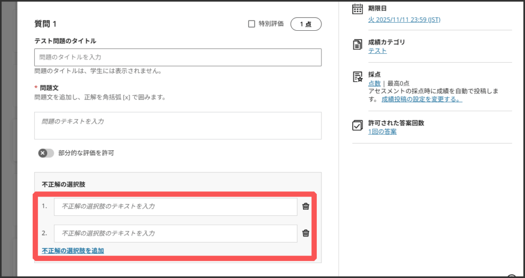The height and width of the screenshot is (278, 525).
Task: Delete the first incorrect choice with trash icon
Action: click(x=306, y=206)
